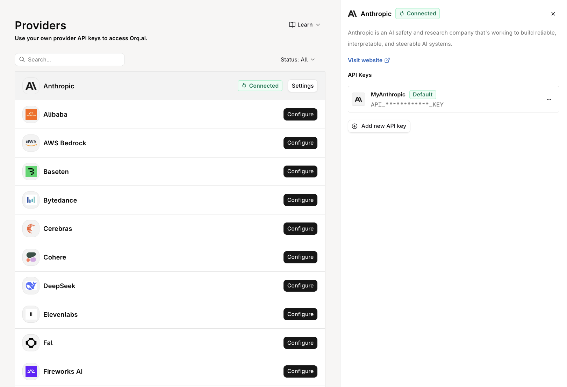567x387 pixels.
Task: Click the Alibaba provider logo
Action: click(31, 115)
